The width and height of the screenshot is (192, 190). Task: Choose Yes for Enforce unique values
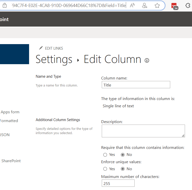coord(105,169)
